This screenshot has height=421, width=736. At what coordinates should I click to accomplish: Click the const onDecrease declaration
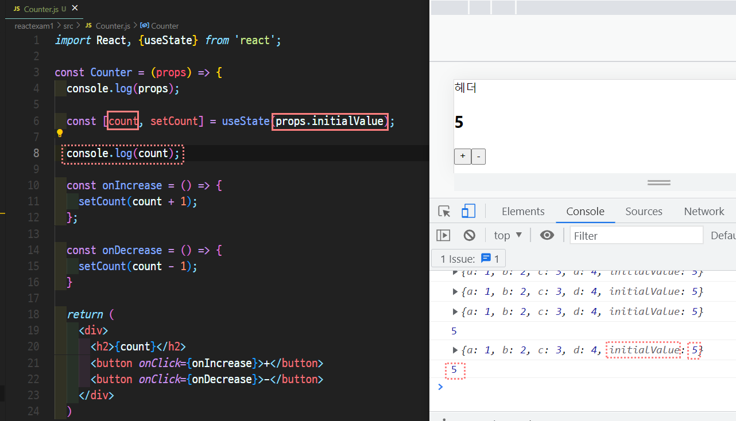coord(144,250)
